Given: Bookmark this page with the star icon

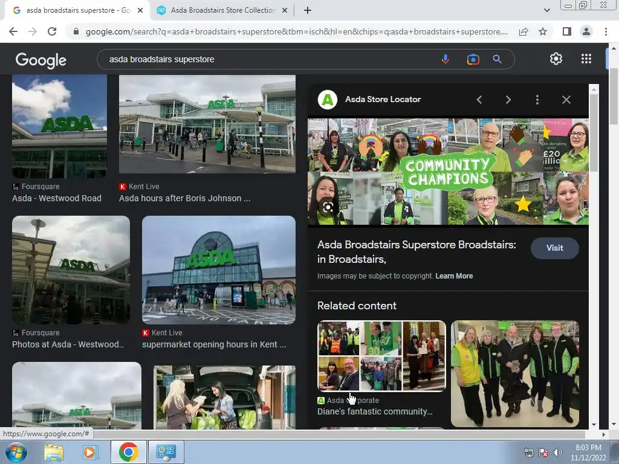Looking at the screenshot, I should click(x=543, y=31).
